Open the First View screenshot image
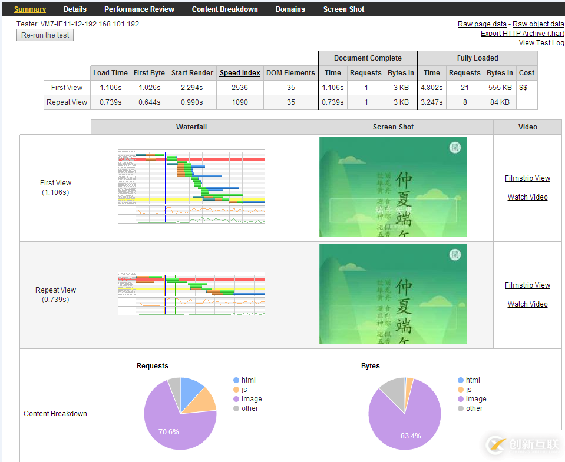The height and width of the screenshot is (462, 565). (393, 187)
